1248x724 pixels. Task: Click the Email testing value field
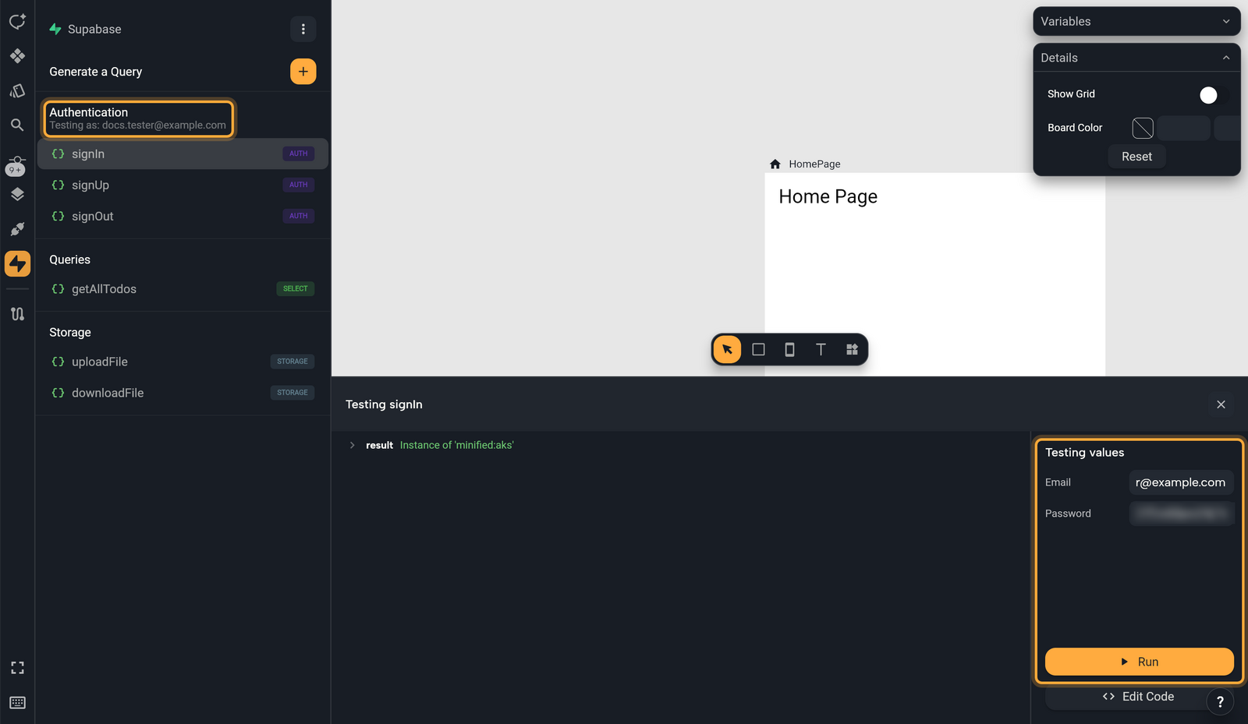[x=1181, y=482]
